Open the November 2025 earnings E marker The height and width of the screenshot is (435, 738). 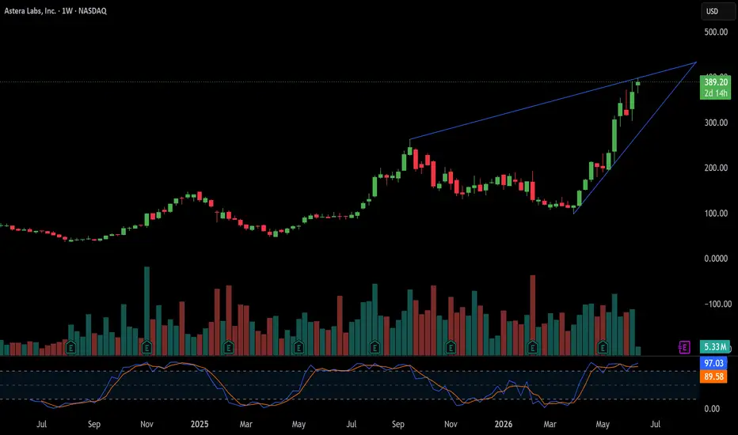[451, 347]
